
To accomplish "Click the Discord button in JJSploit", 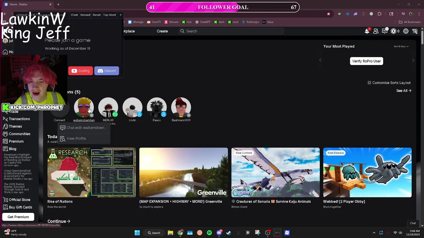I will click(x=107, y=71).
